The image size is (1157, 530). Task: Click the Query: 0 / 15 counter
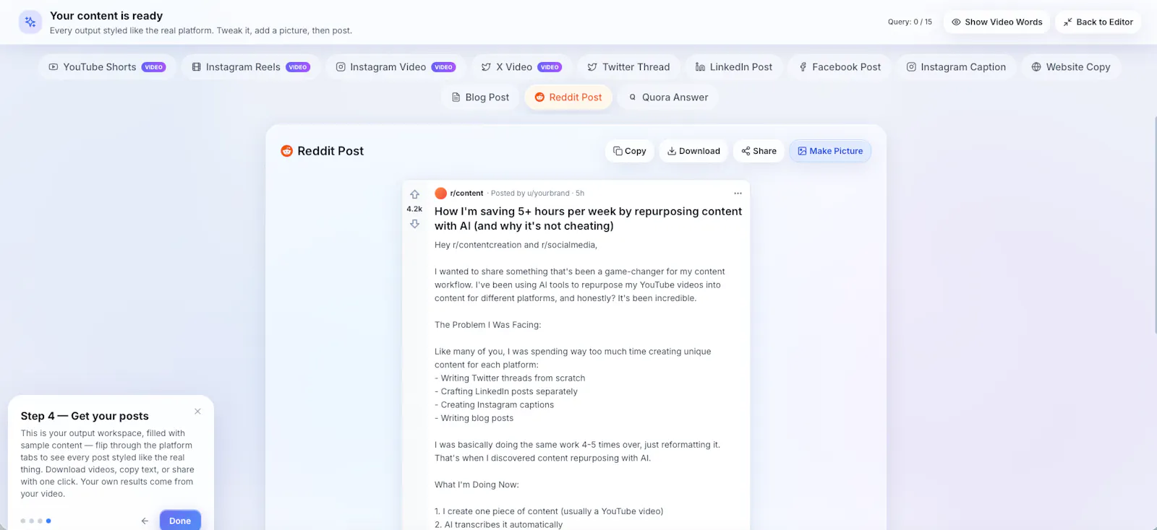click(910, 22)
